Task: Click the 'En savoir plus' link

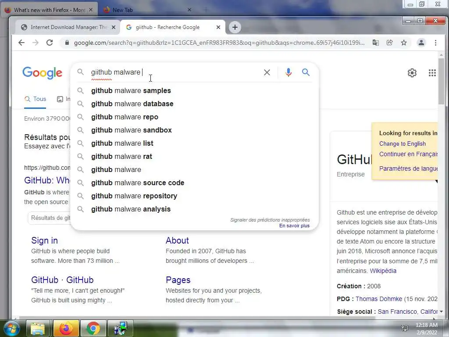Action: click(x=294, y=226)
